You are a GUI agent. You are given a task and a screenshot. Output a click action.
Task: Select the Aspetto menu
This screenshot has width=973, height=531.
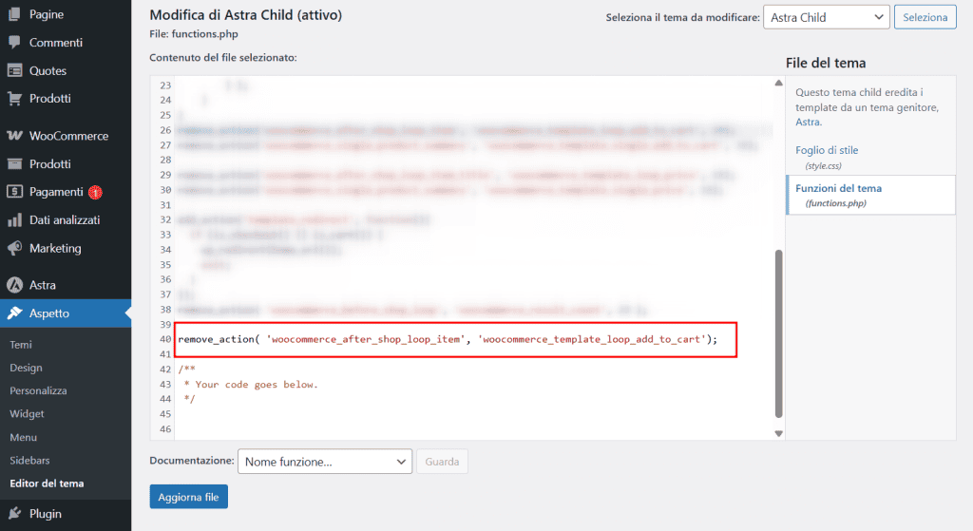pos(66,313)
